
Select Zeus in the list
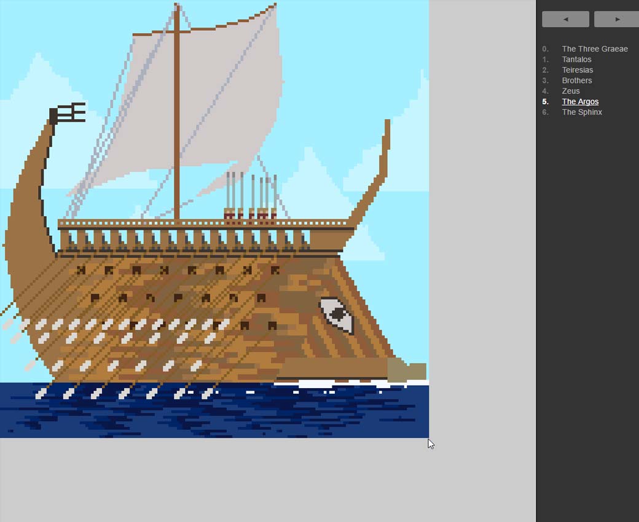[x=570, y=91]
